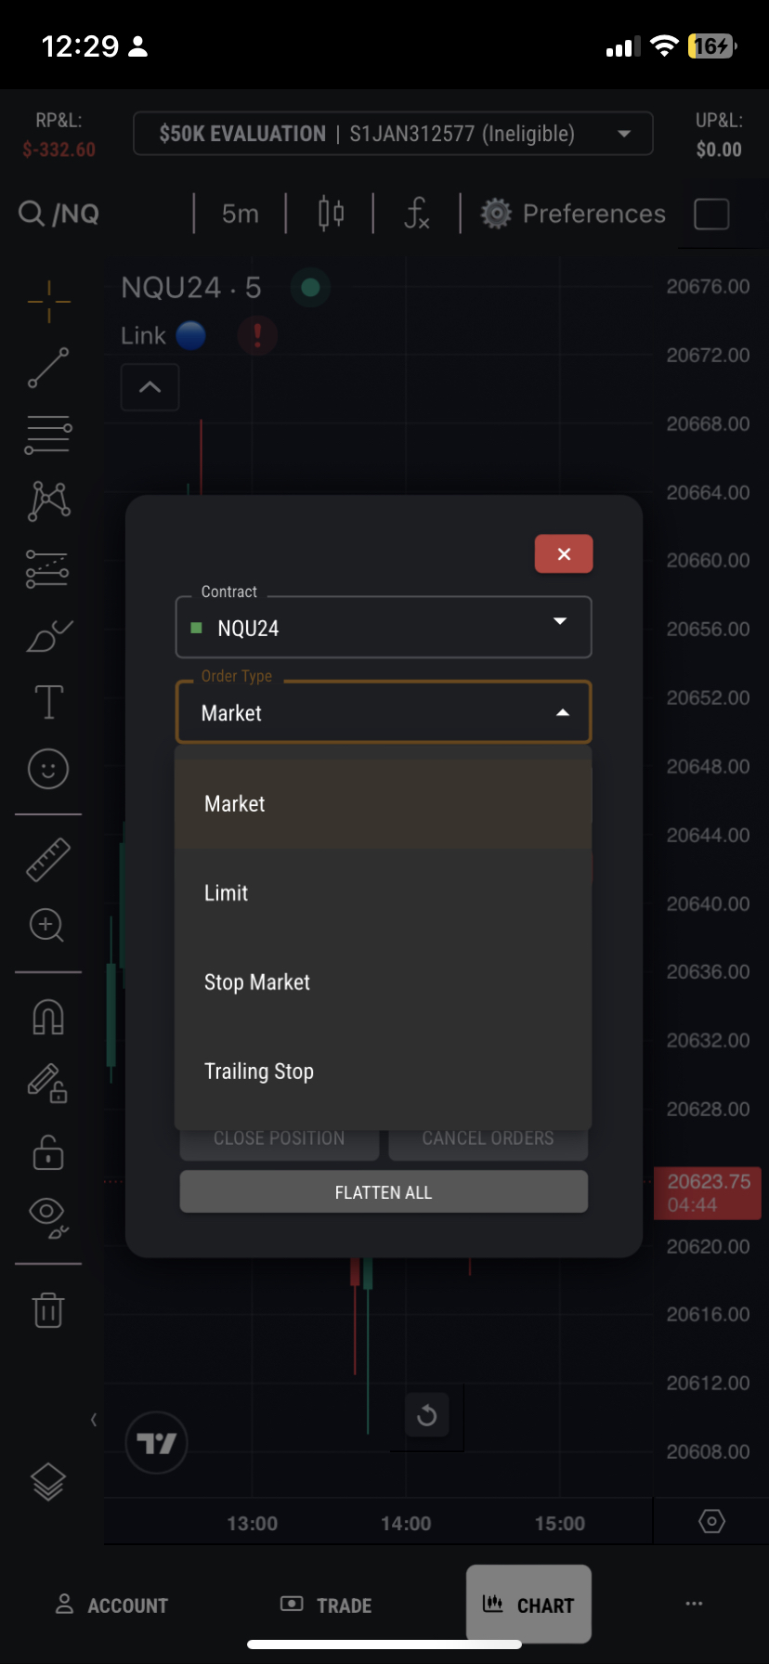Viewport: 769px width, 1664px height.
Task: Open the ruler measure tool
Action: tap(48, 859)
